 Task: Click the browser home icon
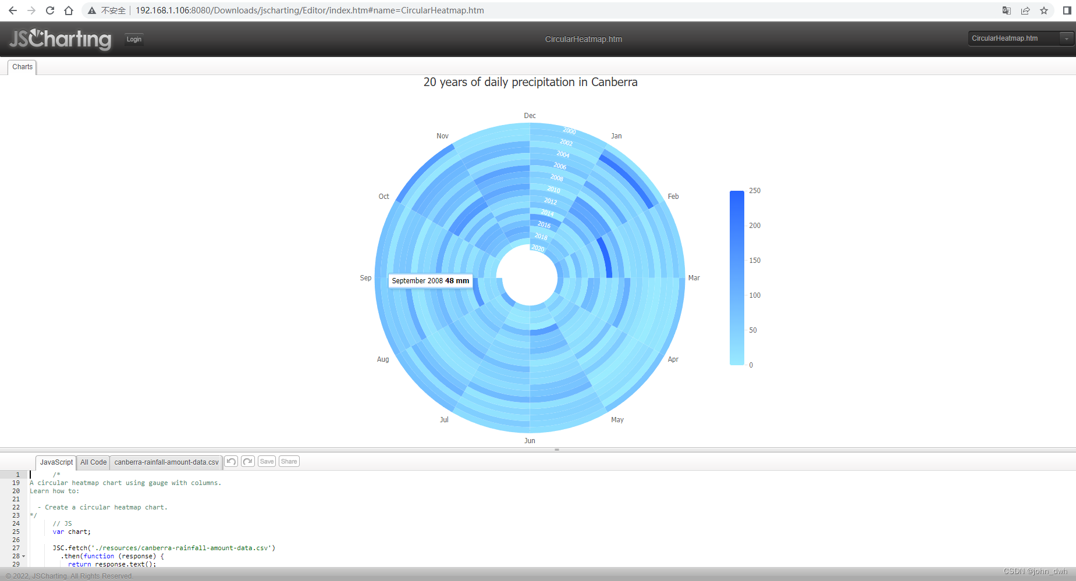coord(69,10)
